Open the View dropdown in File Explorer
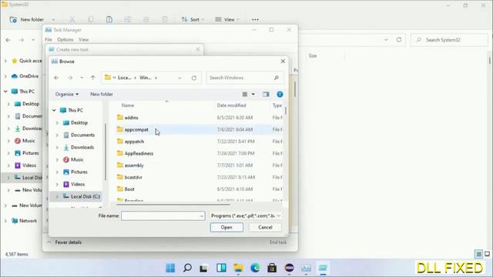The height and width of the screenshot is (277, 493). [227, 19]
